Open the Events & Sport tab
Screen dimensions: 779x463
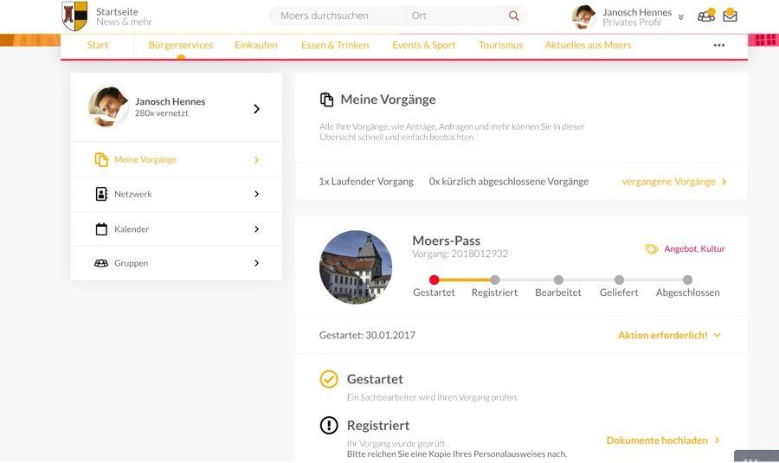click(424, 45)
